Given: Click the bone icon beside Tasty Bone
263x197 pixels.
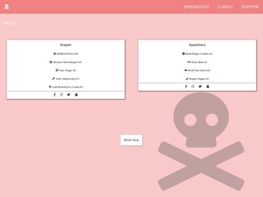Looking at the screenshot, I should (189, 62).
